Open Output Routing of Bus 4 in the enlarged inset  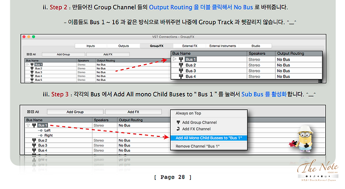[x=283, y=77]
